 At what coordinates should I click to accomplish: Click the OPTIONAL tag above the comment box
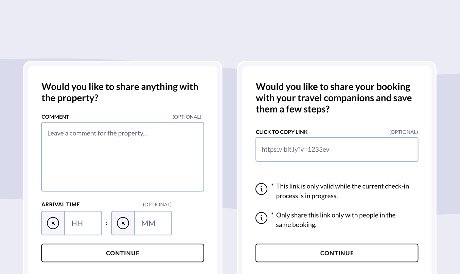187,117
